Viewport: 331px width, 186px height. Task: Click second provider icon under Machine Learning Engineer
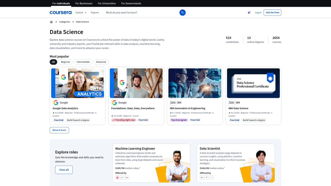click(122, 177)
